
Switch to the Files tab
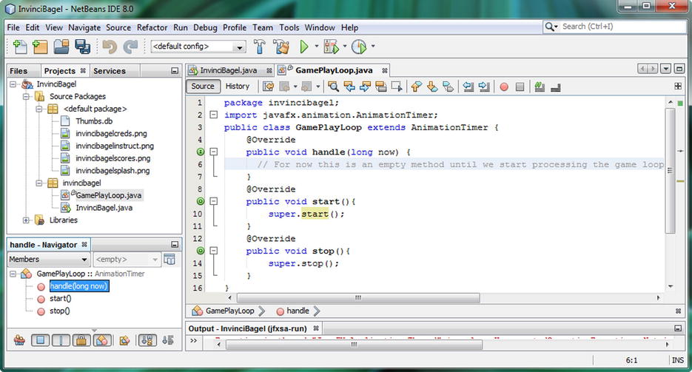point(19,70)
